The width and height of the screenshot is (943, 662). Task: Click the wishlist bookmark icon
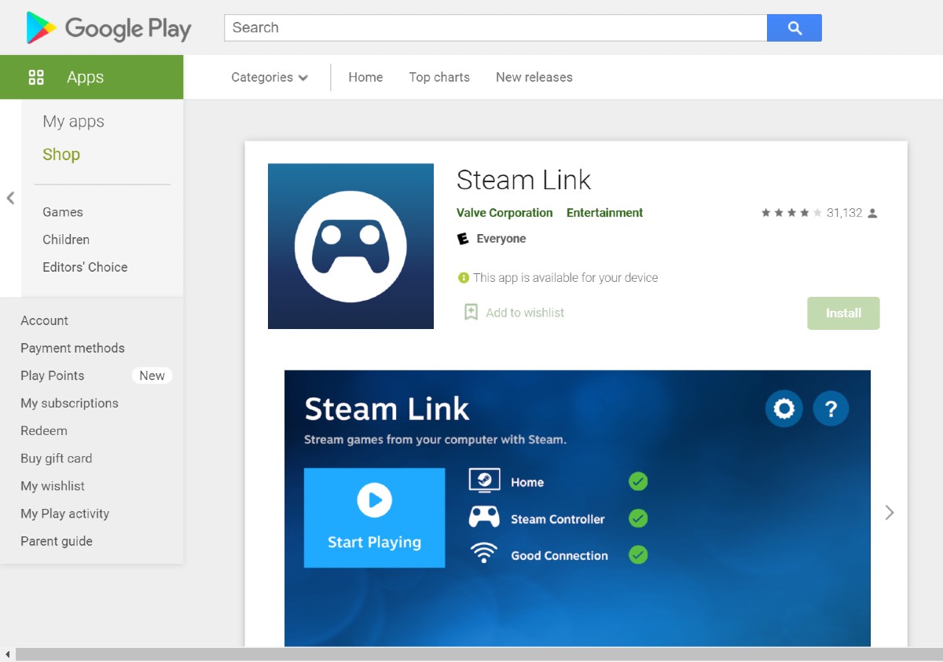click(x=471, y=312)
